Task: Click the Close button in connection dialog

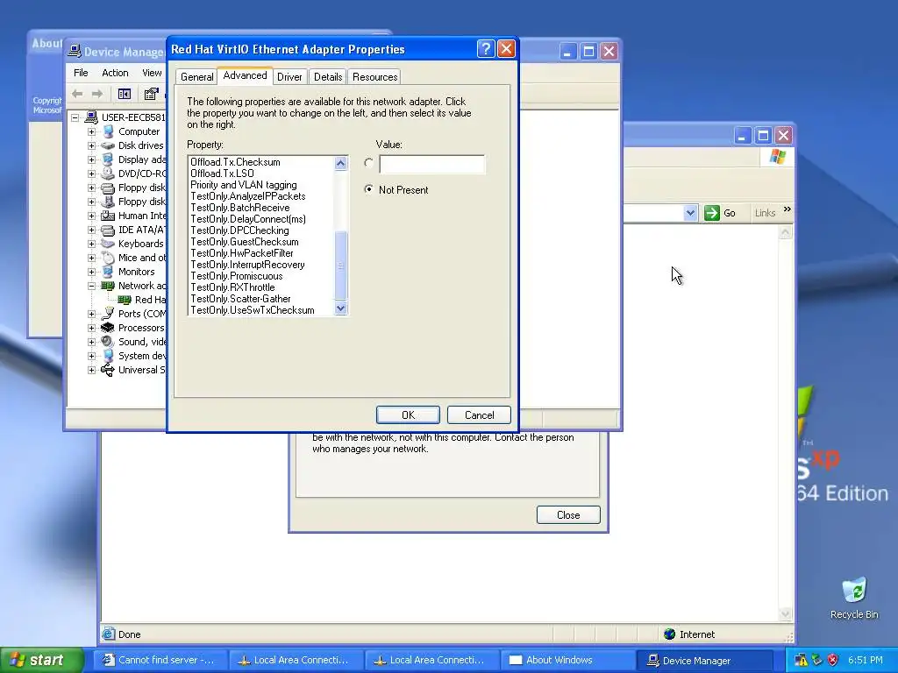Action: pyautogui.click(x=568, y=515)
